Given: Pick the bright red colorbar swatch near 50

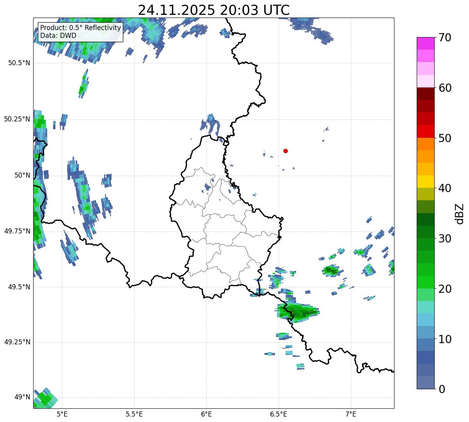Looking at the screenshot, I should tap(425, 132).
